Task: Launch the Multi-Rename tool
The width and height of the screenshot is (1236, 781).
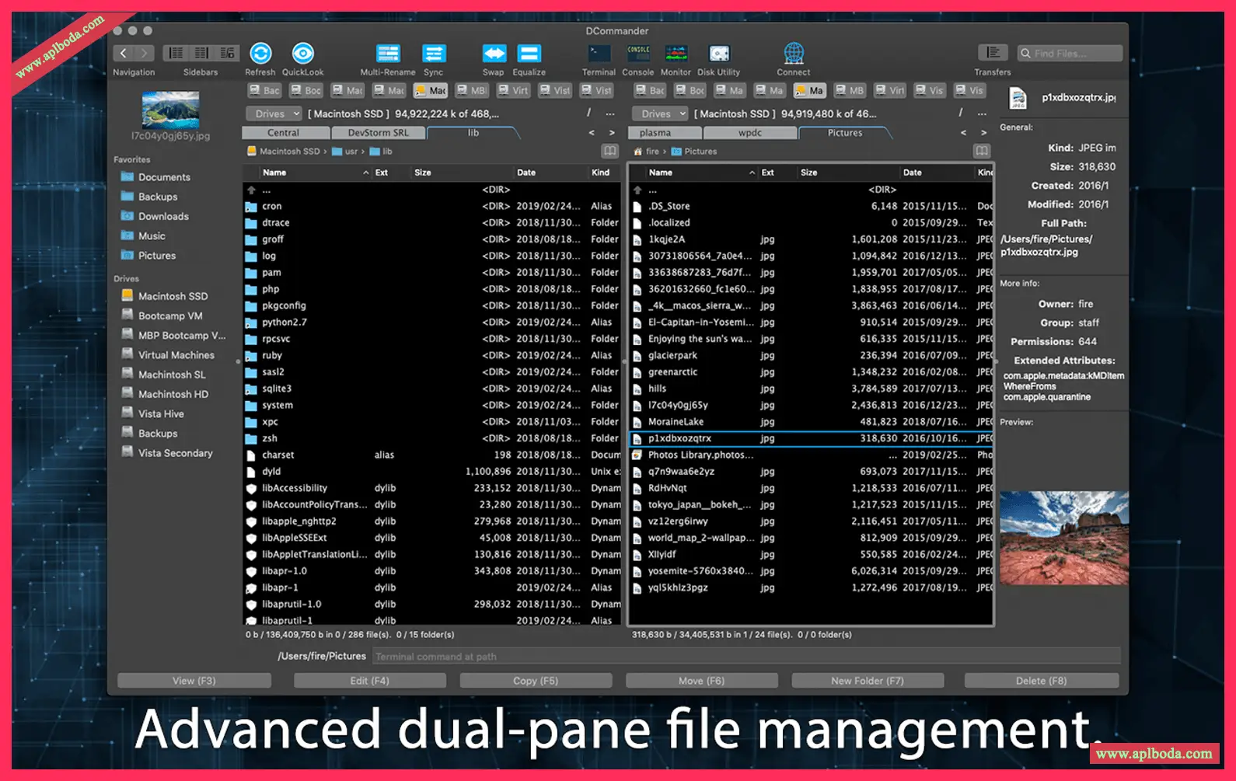Action: coord(387,54)
